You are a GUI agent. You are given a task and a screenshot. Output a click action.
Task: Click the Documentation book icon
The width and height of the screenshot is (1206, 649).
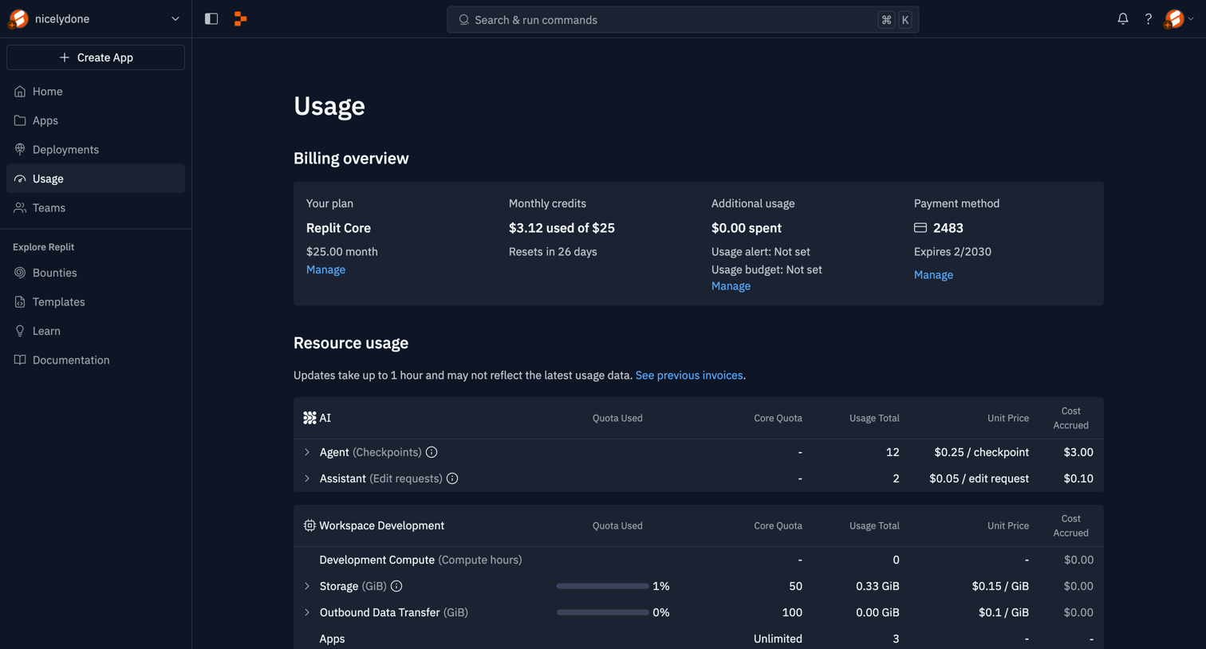tap(20, 360)
